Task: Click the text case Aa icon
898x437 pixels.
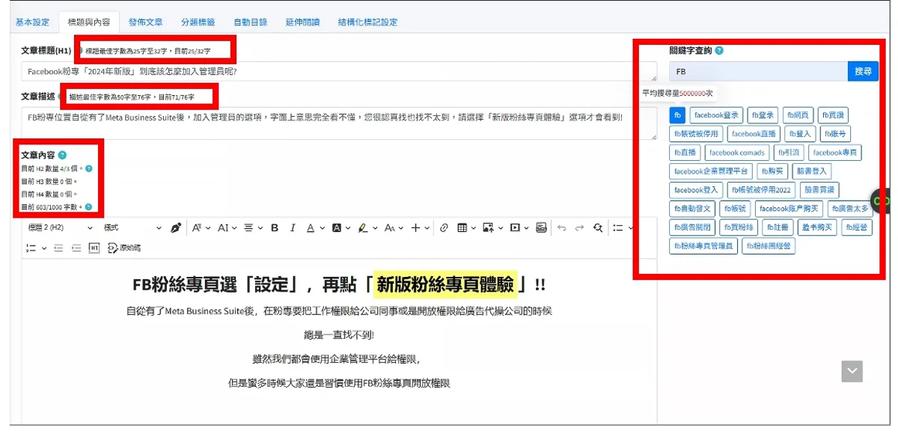Action: (389, 228)
